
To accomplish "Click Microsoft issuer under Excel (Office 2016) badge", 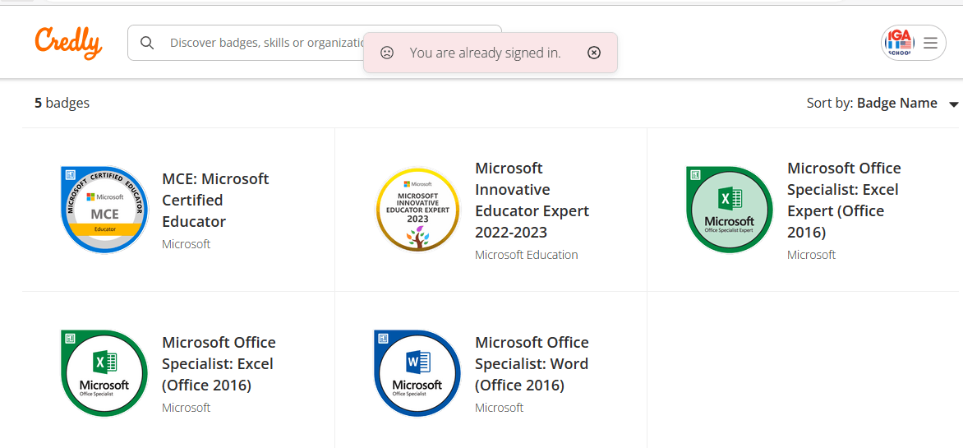I will pos(186,408).
